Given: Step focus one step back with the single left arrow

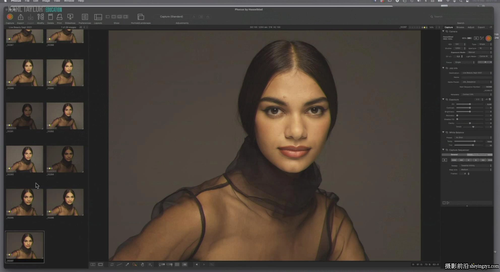Looking at the screenshot, I should coord(468,160).
